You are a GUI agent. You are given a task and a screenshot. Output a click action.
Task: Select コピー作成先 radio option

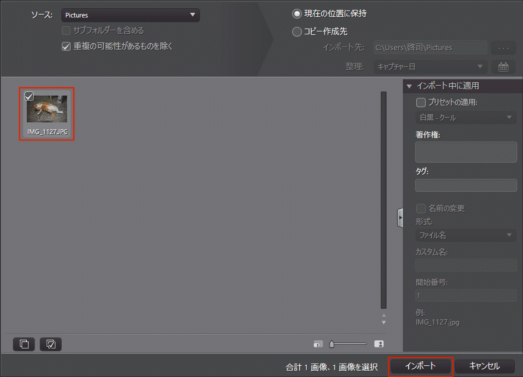297,31
